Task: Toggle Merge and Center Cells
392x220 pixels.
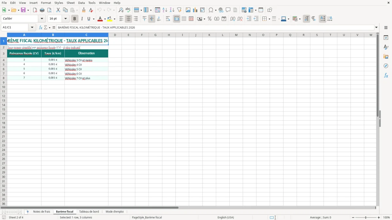Action: pyautogui.click(x=177, y=19)
